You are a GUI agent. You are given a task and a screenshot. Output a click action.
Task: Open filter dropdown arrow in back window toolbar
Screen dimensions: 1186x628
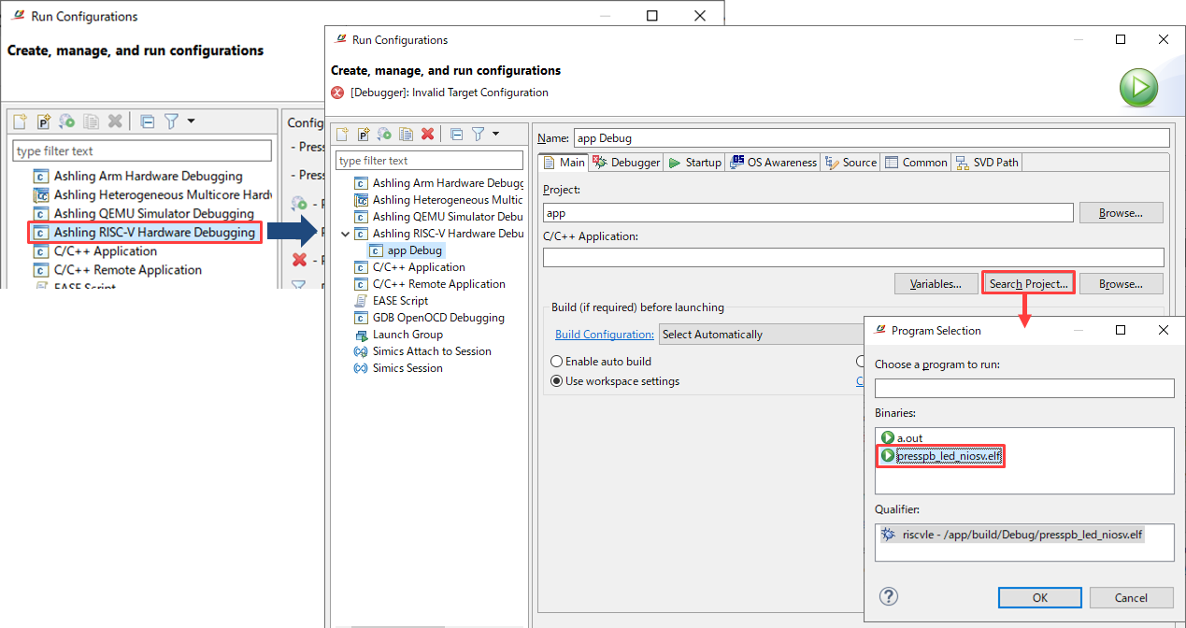click(x=191, y=121)
